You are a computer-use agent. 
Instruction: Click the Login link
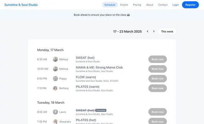pyautogui.click(x=176, y=5)
